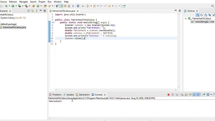
Task: Open dropdown arrow next to Back arrow
Action: [x=113, y=6]
